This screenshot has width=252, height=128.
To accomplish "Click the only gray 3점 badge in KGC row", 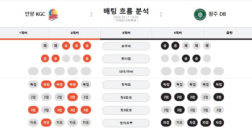I will 46,110.
